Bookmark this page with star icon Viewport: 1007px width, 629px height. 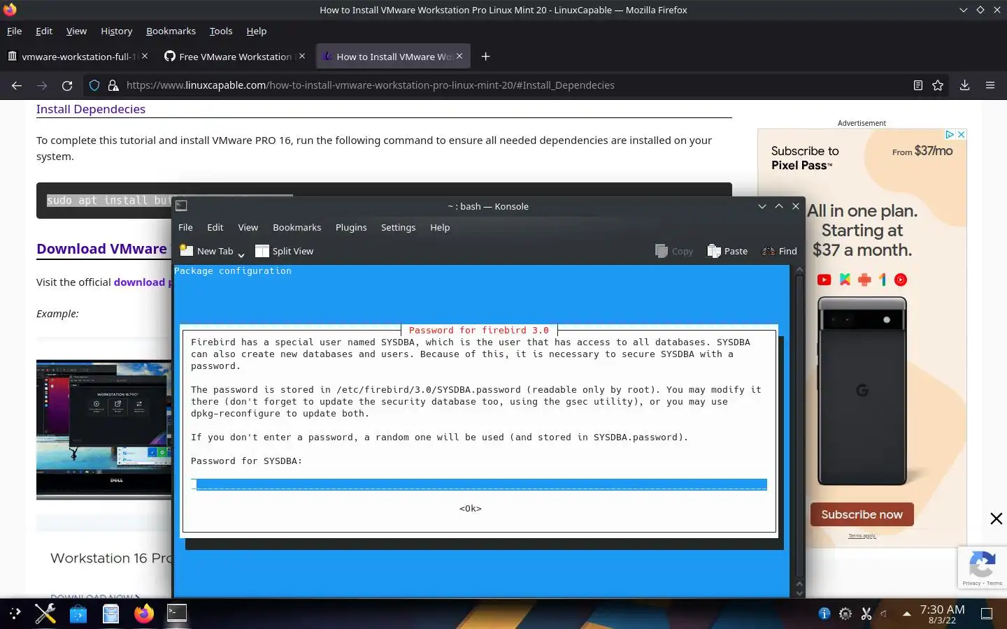point(938,85)
